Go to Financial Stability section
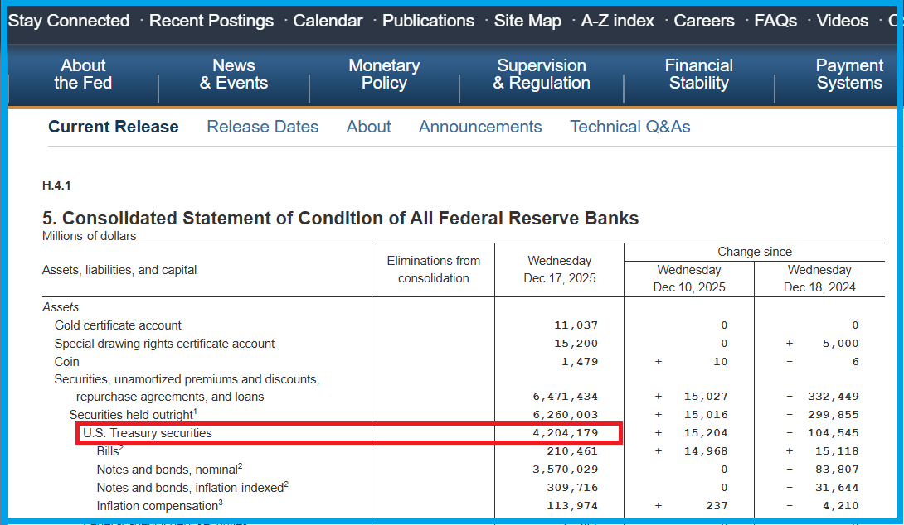 pos(698,75)
